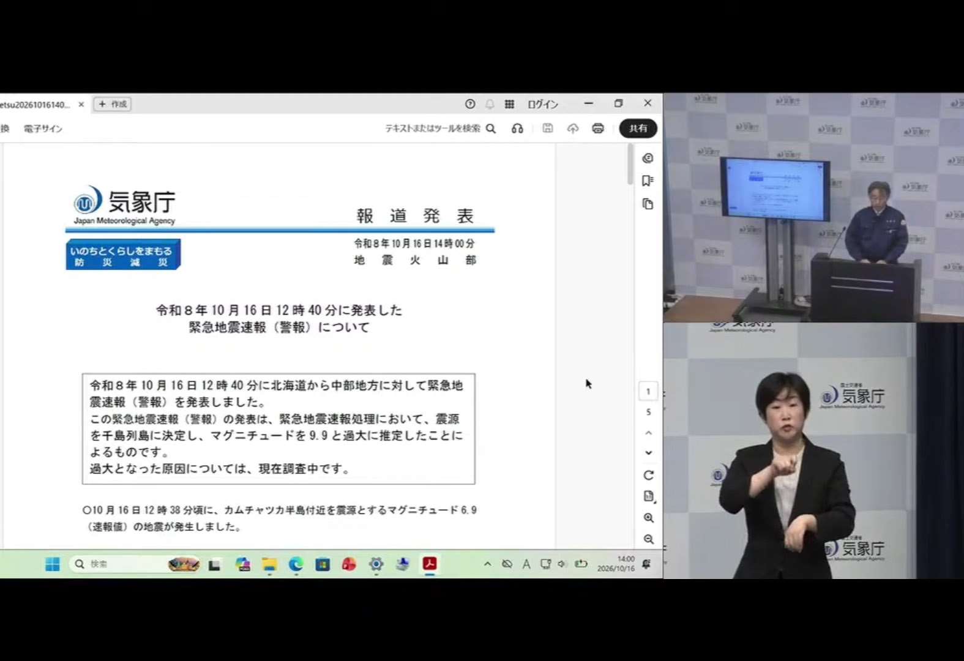
Task: Upload the PDF via the cloud upload icon
Action: [573, 129]
